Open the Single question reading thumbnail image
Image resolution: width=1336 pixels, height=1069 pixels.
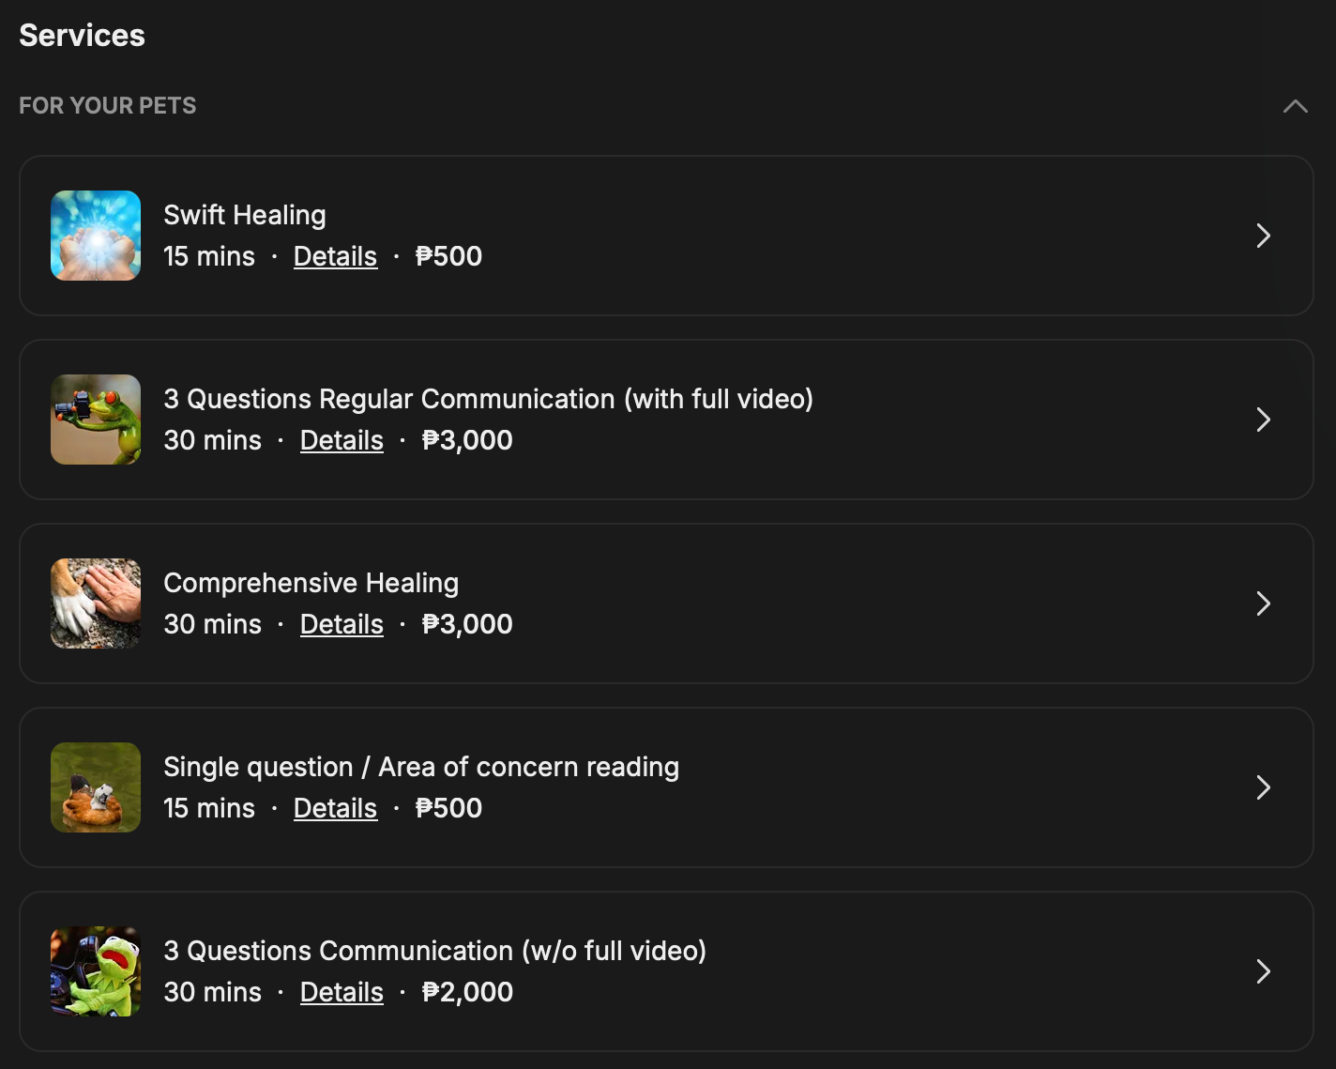click(x=96, y=787)
